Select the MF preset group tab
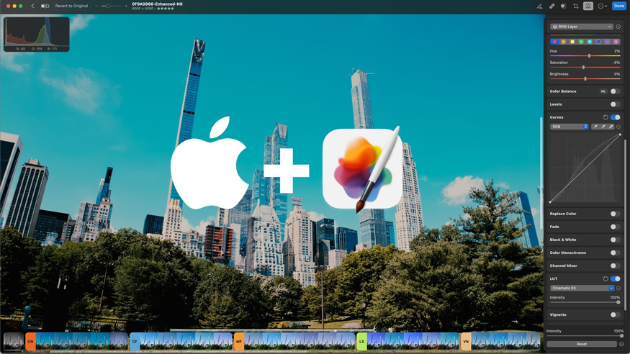The width and height of the screenshot is (630, 354). click(x=239, y=342)
